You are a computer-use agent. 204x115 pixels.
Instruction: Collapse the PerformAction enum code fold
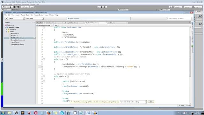tap(44, 27)
